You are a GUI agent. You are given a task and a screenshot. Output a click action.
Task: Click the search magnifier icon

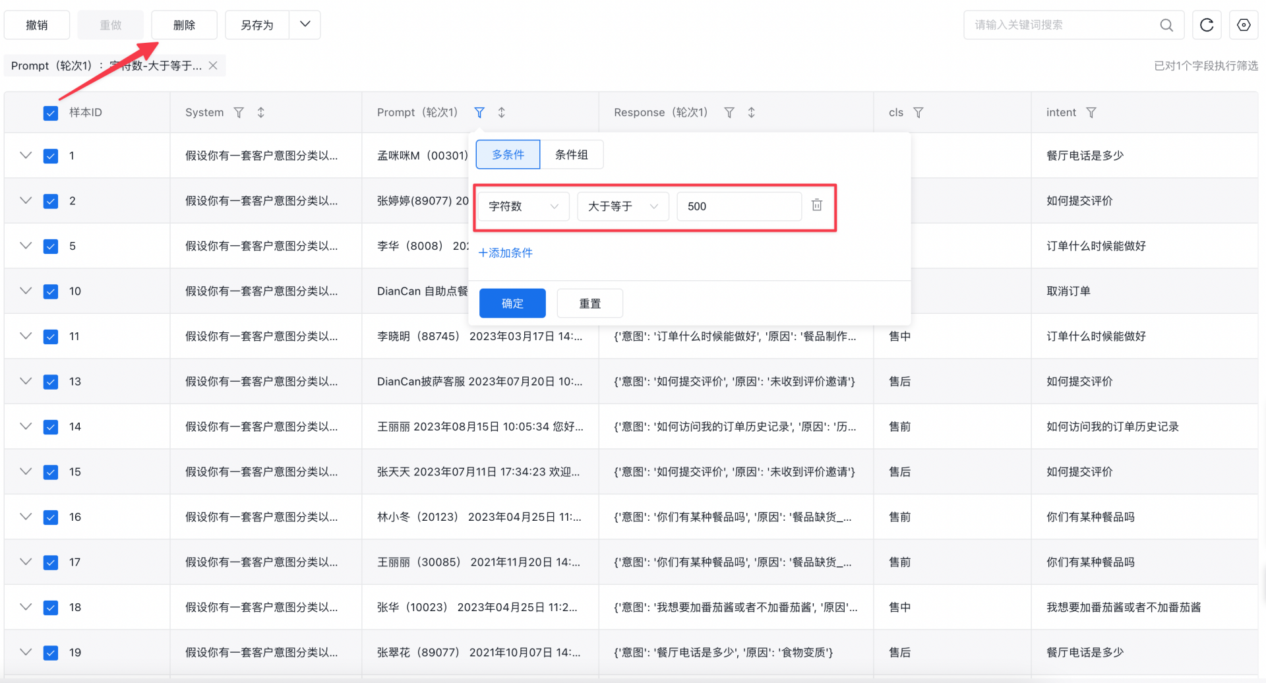(x=1166, y=25)
